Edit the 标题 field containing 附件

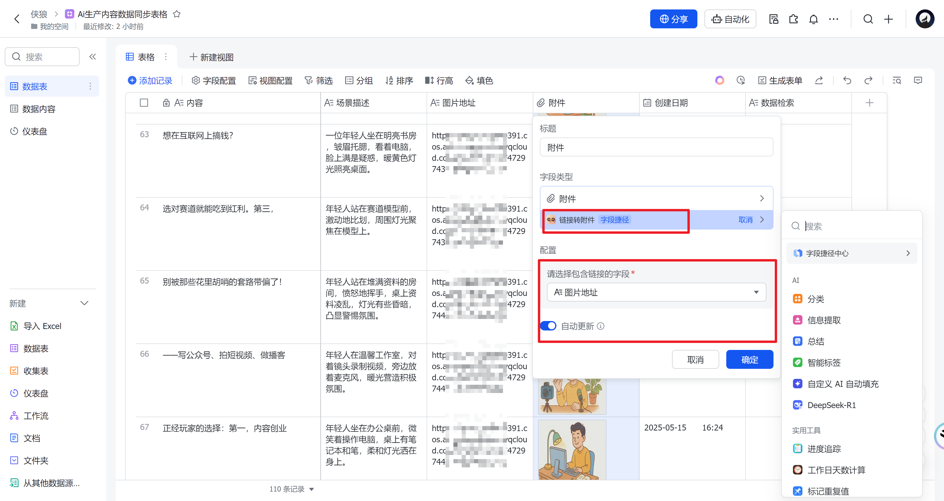click(x=656, y=147)
